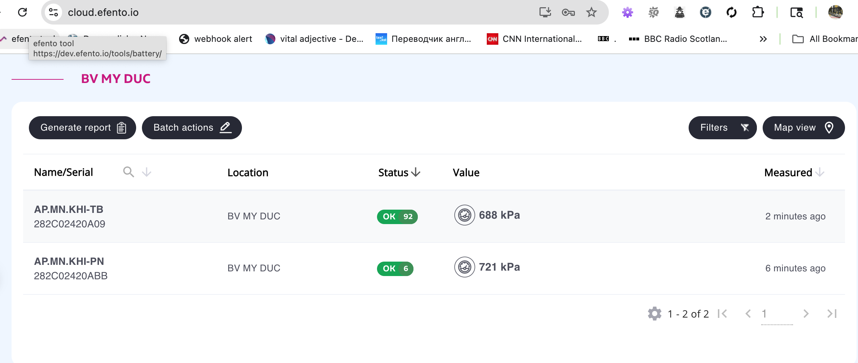Open browser extensions puzzle icon
Viewport: 858px width, 363px height.
(758, 12)
